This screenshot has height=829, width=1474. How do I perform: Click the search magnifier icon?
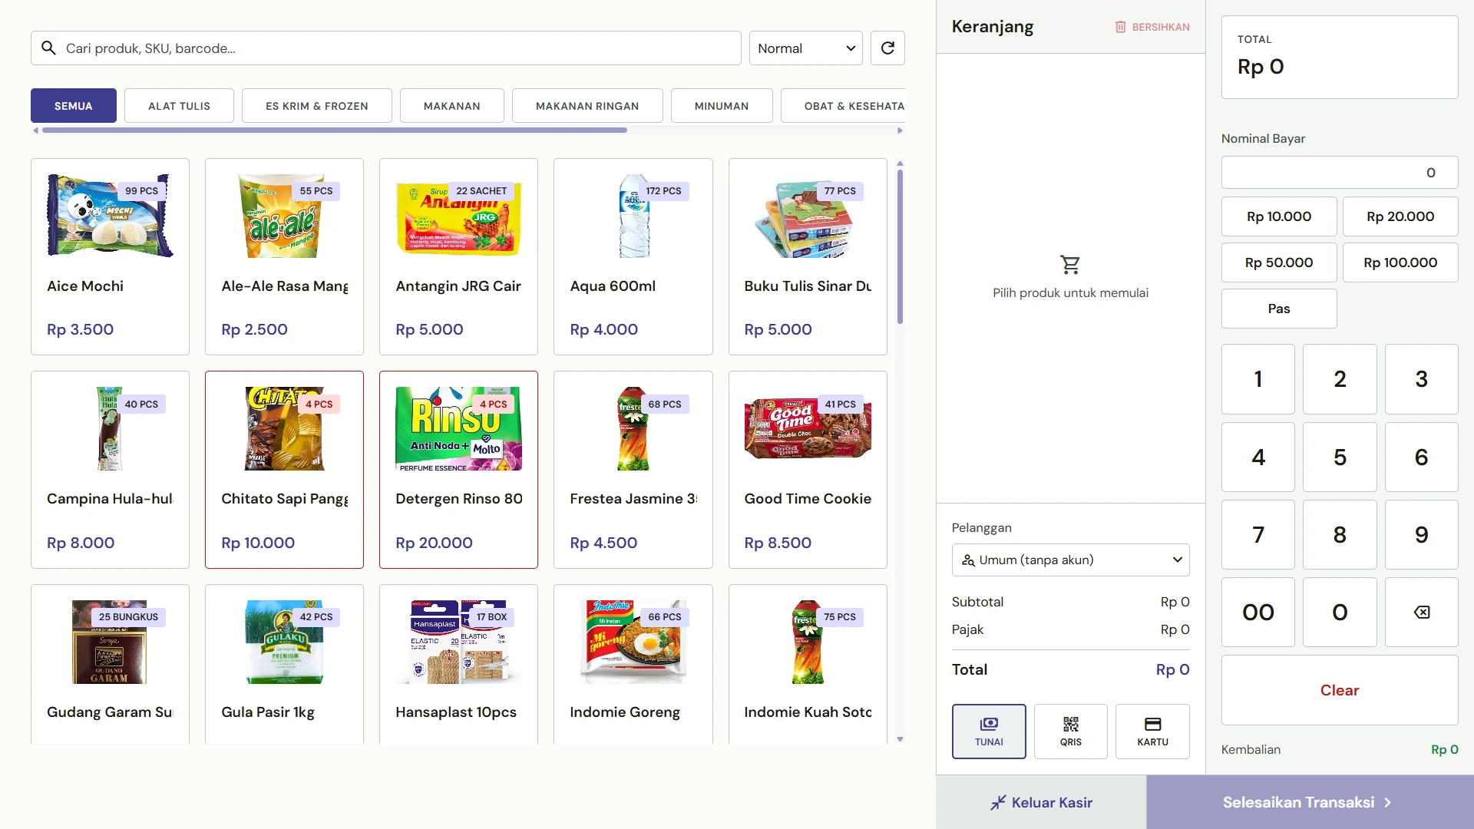(x=48, y=48)
